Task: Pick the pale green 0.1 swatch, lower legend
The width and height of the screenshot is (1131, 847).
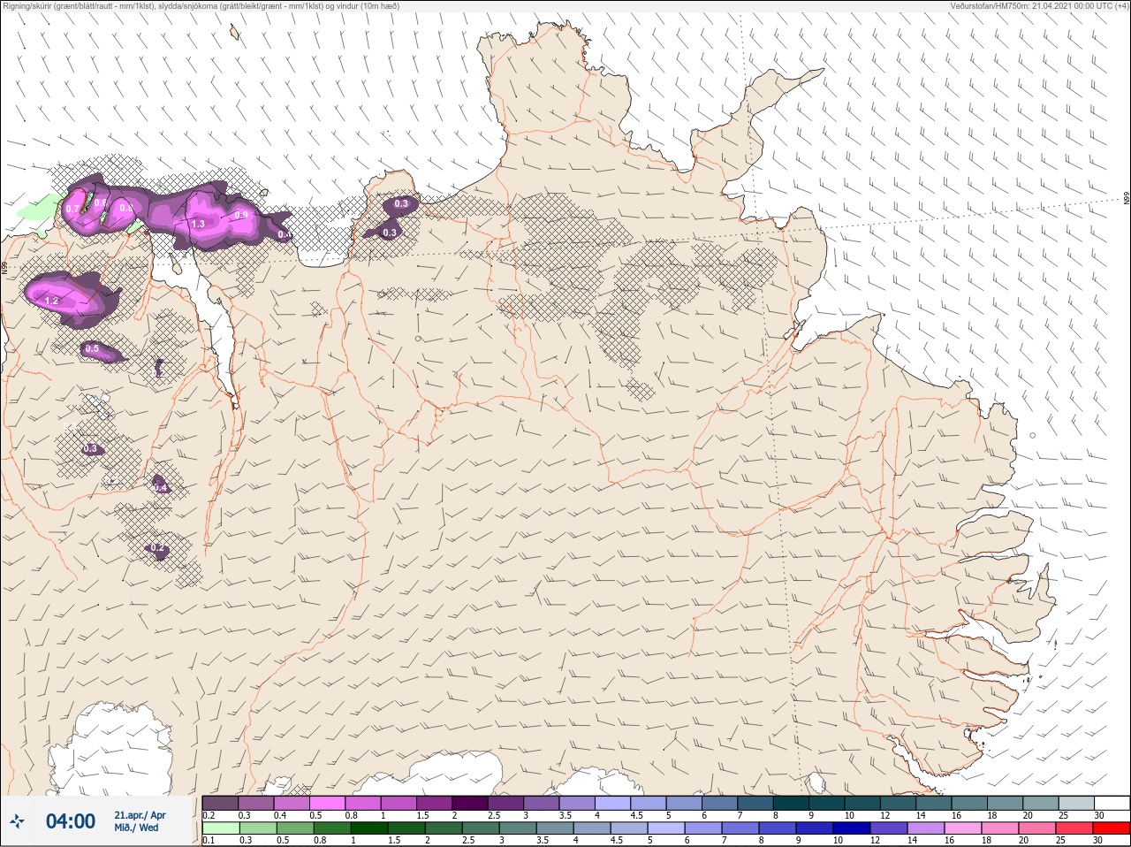Action: coord(221,829)
